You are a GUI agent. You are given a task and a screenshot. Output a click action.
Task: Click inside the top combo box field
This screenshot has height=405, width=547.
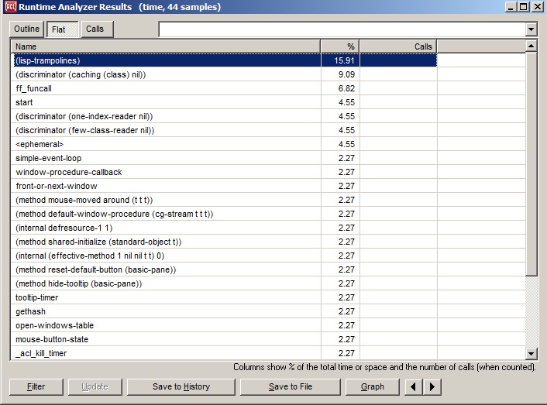tap(341, 29)
